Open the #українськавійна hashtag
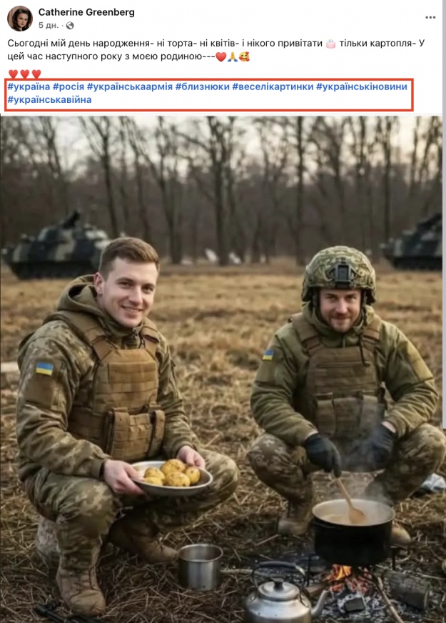The width and height of the screenshot is (446, 623). 50,99
